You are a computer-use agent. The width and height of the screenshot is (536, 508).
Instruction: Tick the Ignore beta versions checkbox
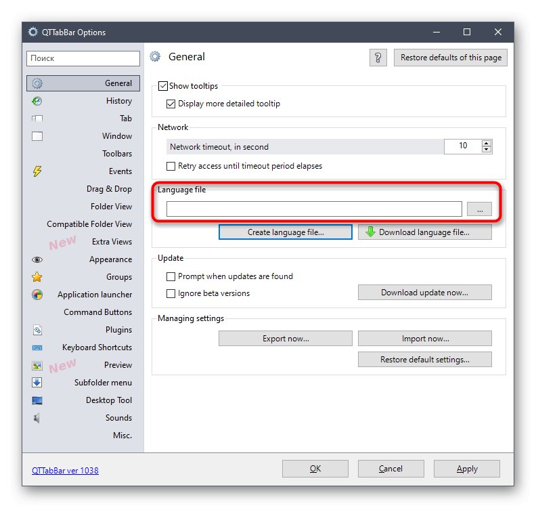click(x=171, y=293)
